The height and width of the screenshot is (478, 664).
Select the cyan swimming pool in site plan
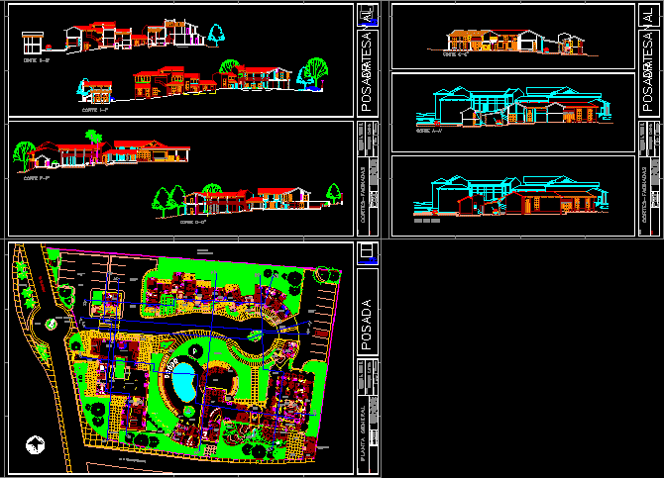point(183,379)
